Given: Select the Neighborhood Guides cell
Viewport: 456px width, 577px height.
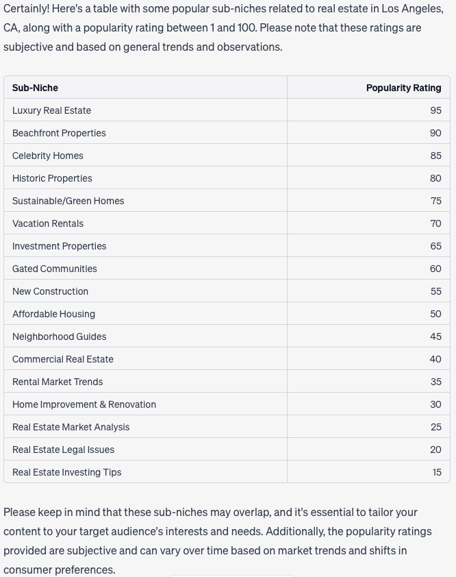Looking at the screenshot, I should tap(59, 336).
